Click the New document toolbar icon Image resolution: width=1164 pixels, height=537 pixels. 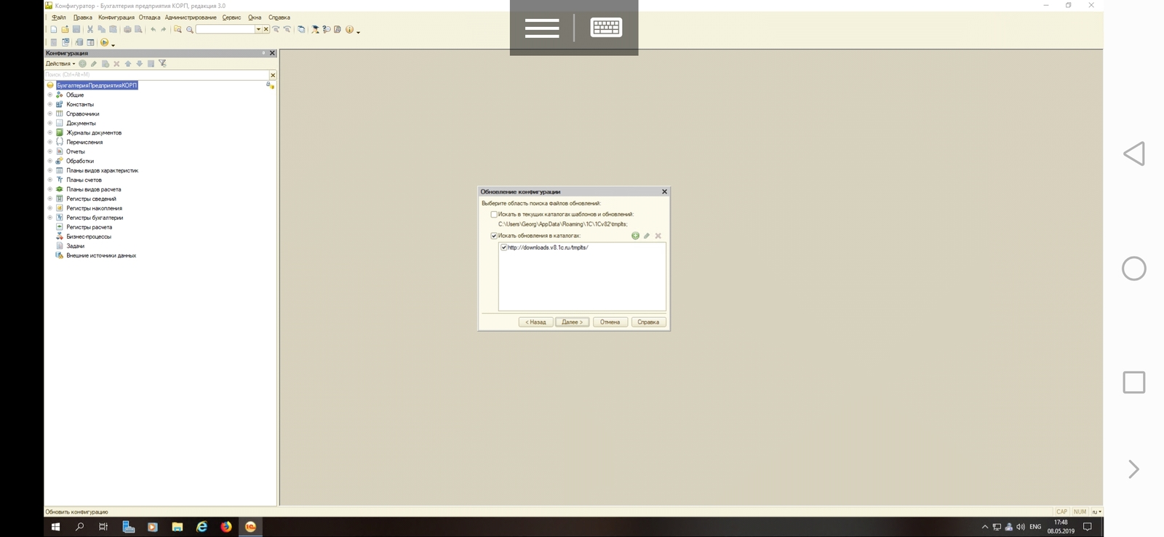[54, 30]
